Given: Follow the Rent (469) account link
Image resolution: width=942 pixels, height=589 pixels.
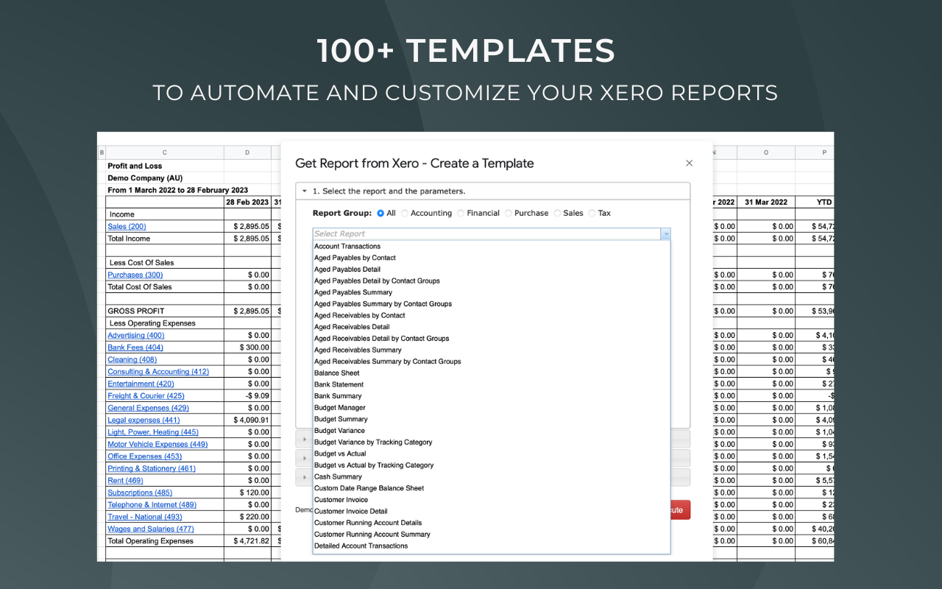Looking at the screenshot, I should click(126, 481).
